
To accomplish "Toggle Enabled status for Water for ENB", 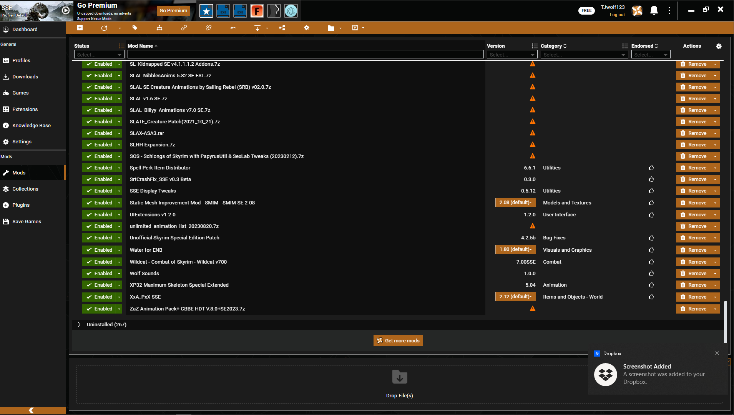I will [x=99, y=250].
